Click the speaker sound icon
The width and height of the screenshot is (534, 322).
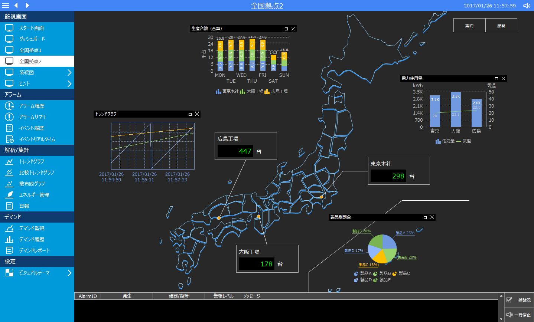click(527, 6)
